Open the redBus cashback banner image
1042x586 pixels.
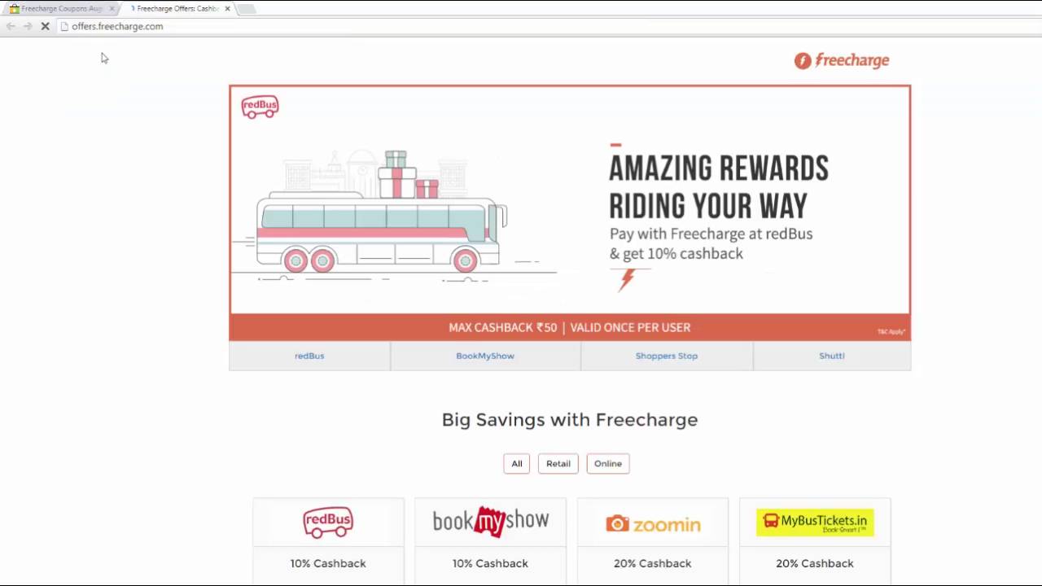pos(570,212)
